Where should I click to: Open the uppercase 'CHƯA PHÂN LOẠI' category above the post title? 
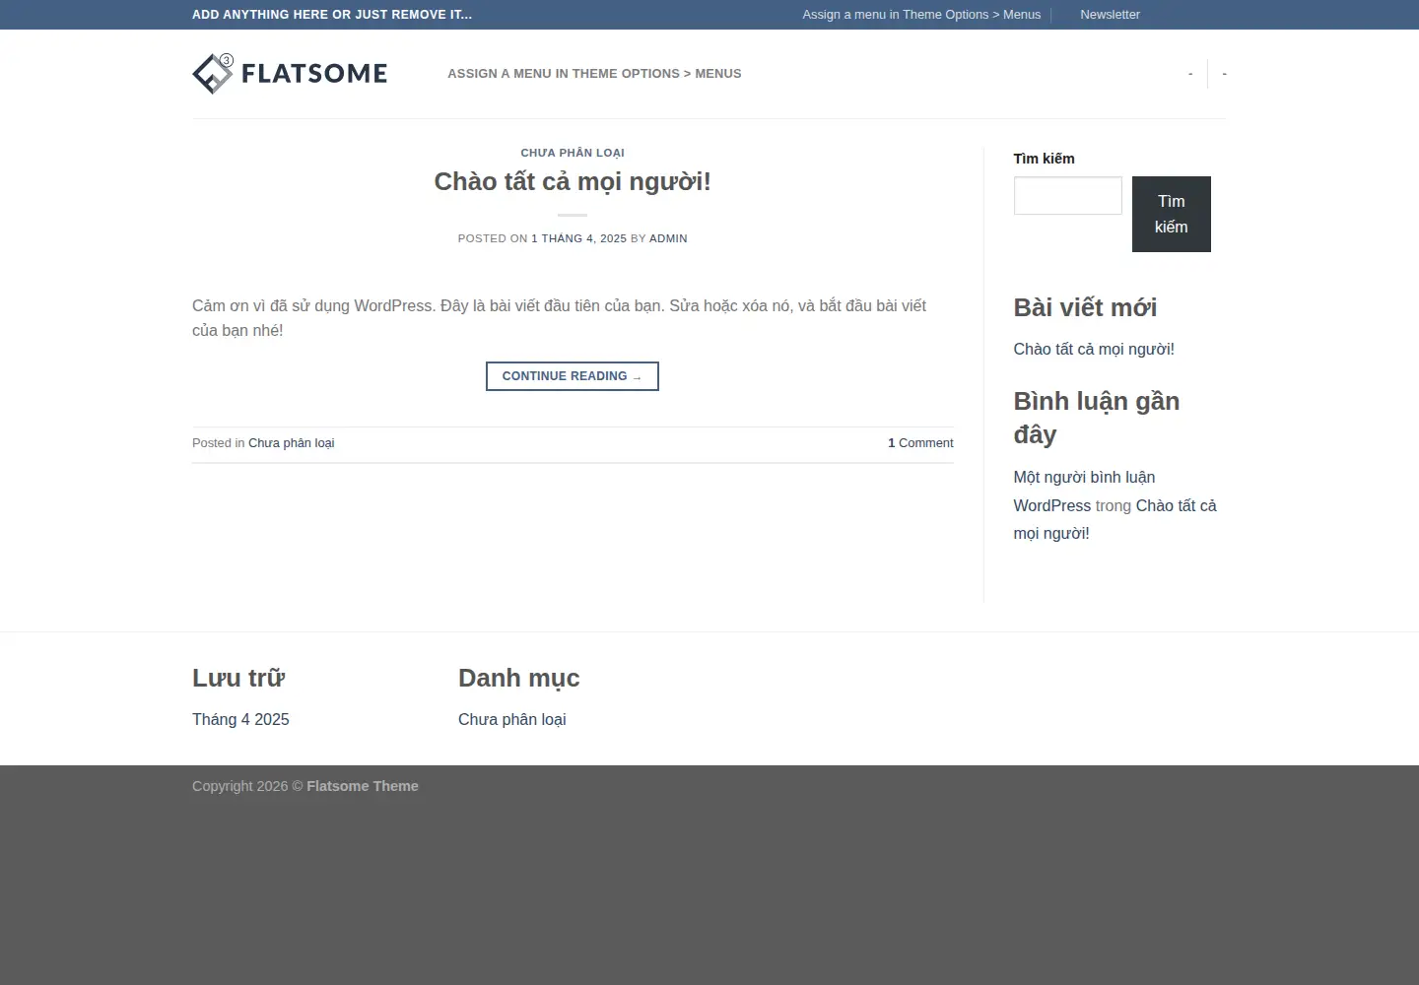click(x=573, y=153)
